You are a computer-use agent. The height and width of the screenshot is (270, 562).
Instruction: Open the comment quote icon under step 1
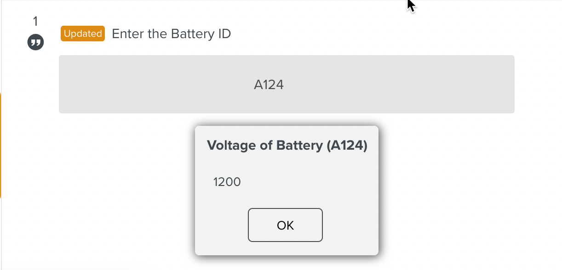(35, 43)
